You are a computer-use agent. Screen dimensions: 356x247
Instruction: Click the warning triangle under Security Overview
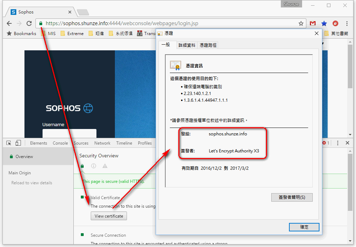coord(105,166)
